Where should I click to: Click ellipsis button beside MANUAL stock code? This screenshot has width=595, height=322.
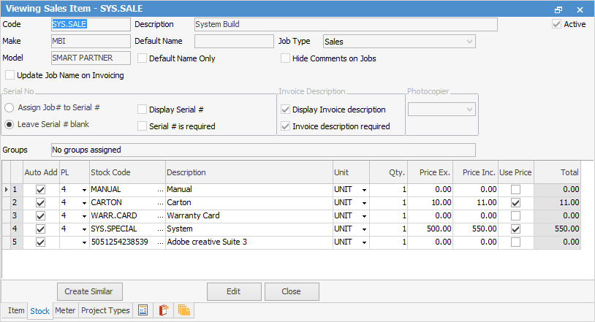point(160,190)
